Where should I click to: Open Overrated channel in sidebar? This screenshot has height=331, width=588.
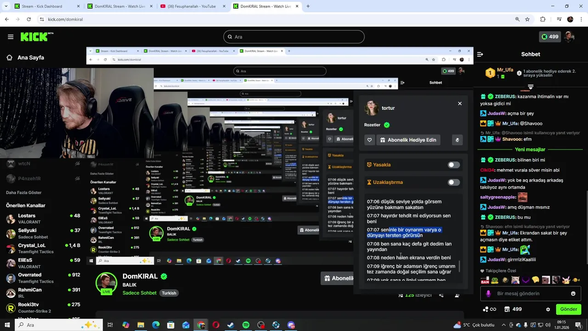pyautogui.click(x=43, y=278)
